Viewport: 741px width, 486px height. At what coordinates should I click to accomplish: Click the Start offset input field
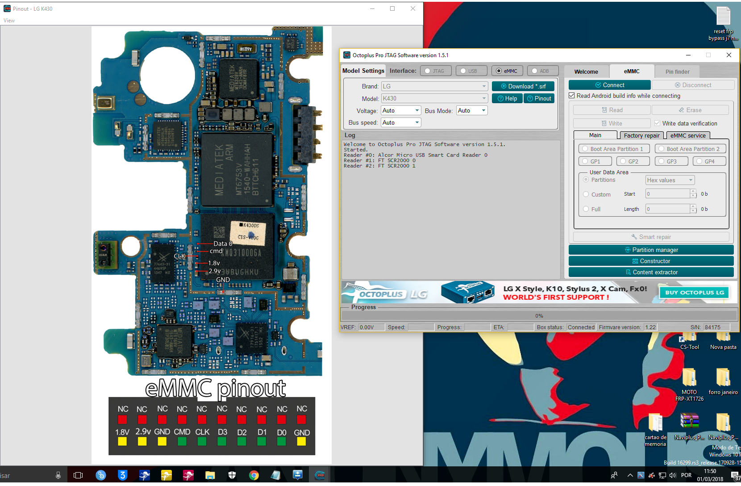point(668,194)
